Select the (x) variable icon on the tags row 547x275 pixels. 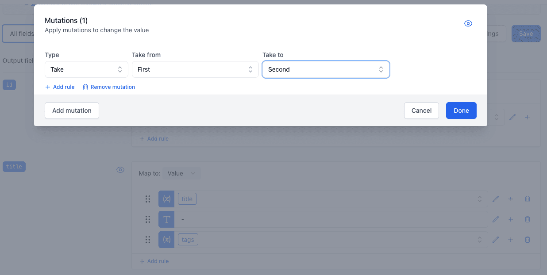tap(166, 239)
